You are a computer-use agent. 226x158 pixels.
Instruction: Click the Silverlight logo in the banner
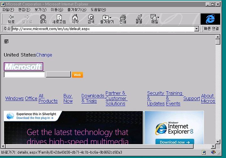tap(10, 116)
